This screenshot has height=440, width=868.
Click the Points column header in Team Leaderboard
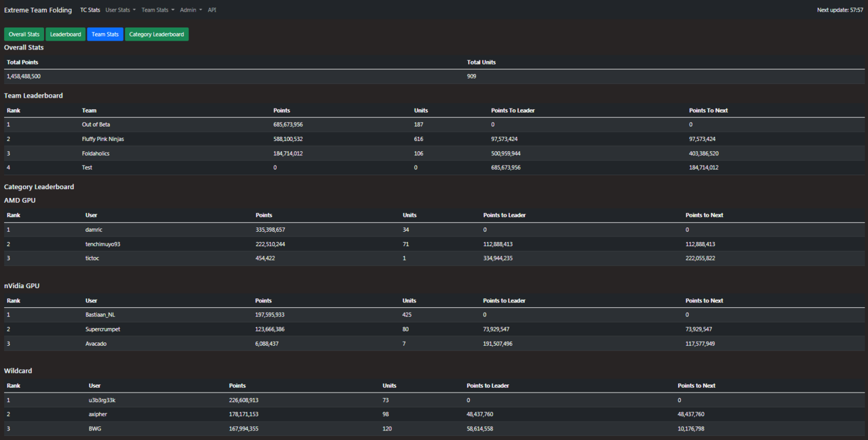tap(281, 111)
